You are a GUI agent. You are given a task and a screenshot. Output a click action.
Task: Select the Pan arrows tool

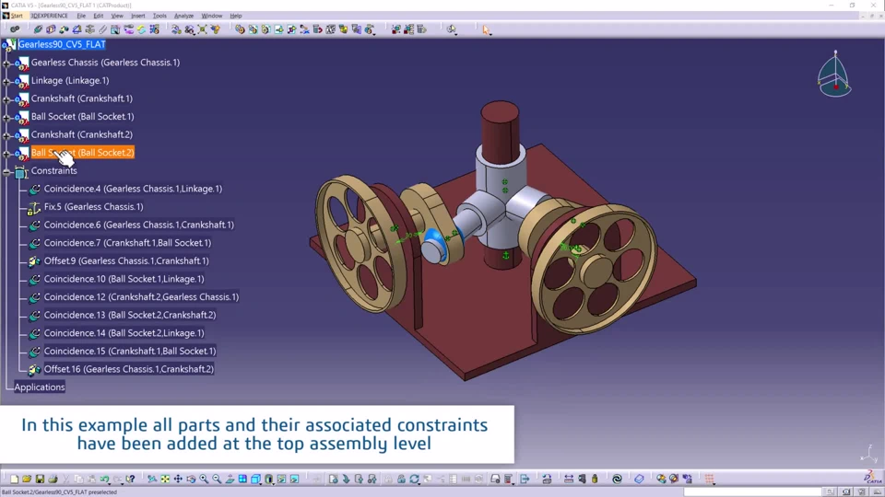pos(178,479)
